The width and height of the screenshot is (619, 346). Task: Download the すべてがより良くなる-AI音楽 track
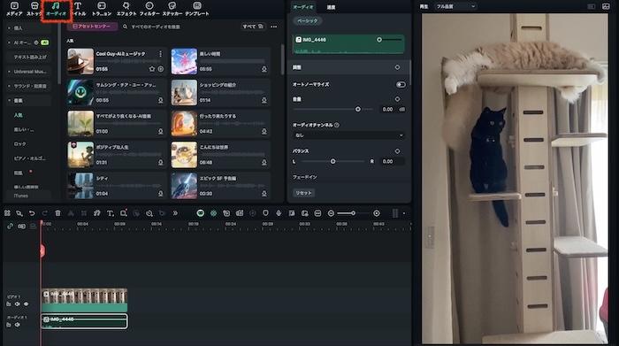tap(161, 131)
